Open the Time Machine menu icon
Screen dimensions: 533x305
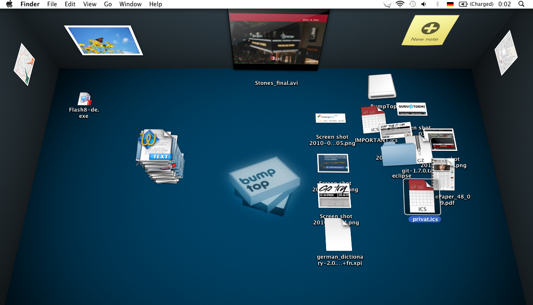pos(412,4)
